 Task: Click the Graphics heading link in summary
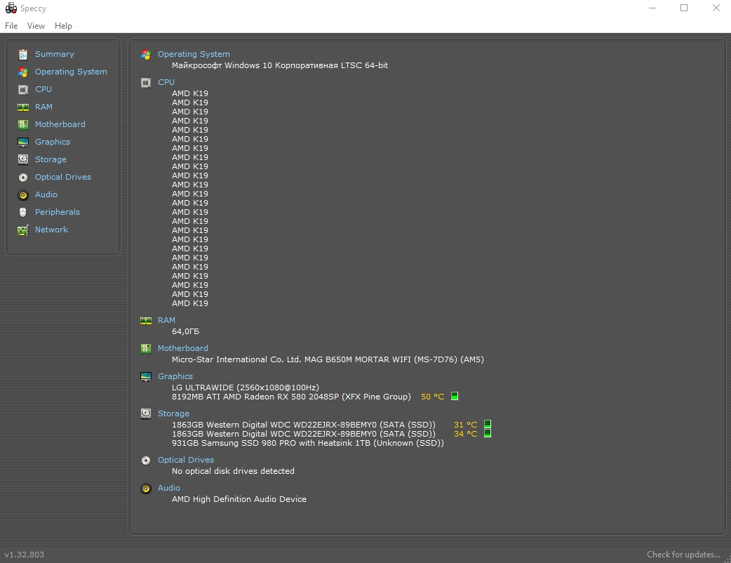175,376
